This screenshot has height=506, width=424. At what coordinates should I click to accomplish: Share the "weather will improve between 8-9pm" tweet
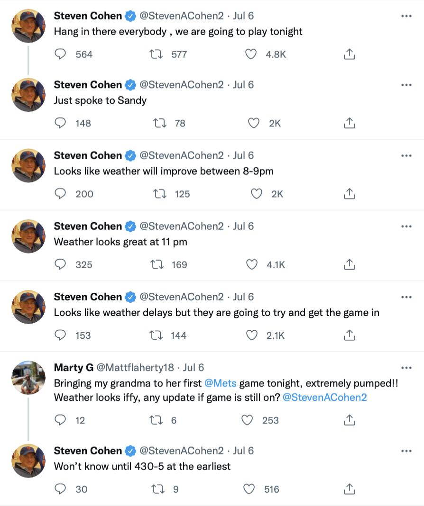pos(349,194)
